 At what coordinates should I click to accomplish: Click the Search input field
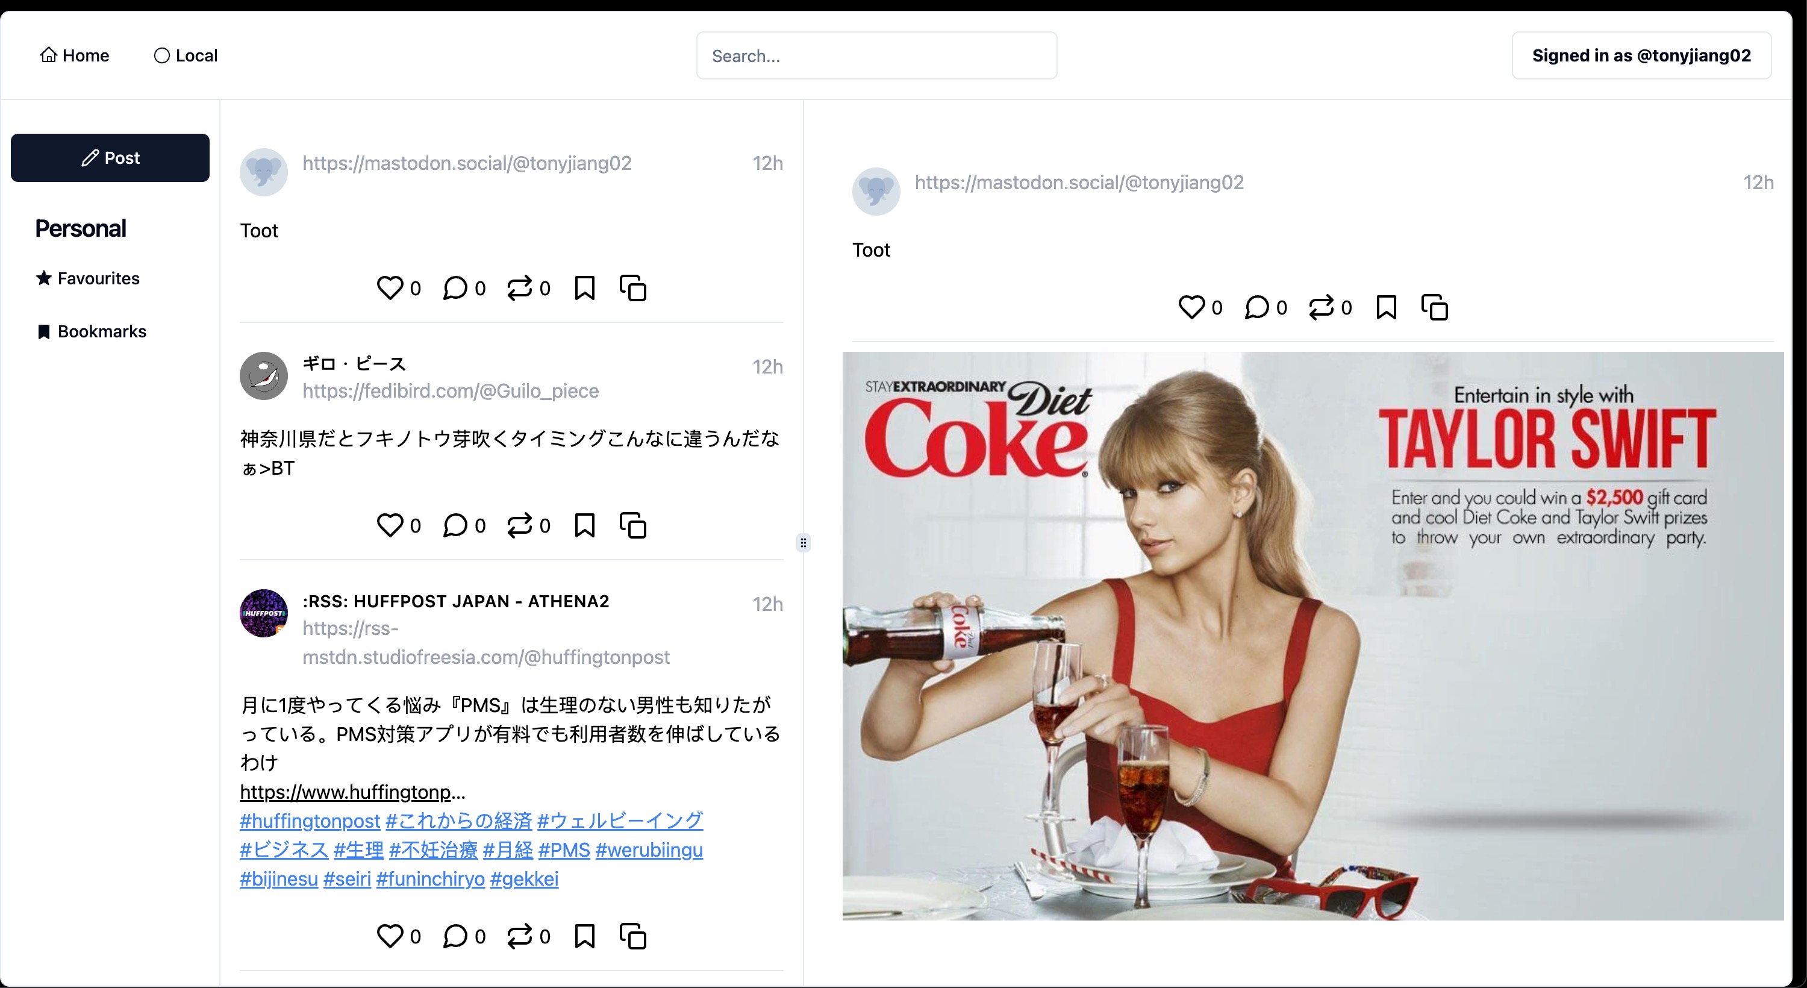tap(876, 55)
